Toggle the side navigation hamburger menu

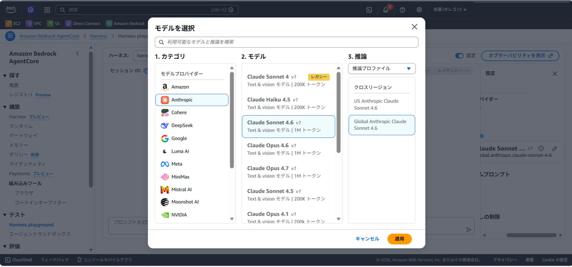click(x=10, y=36)
